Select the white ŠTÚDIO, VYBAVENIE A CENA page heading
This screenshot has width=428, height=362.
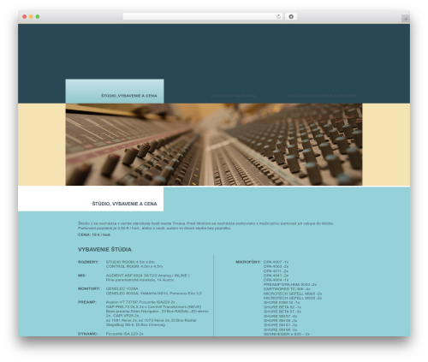(x=124, y=204)
